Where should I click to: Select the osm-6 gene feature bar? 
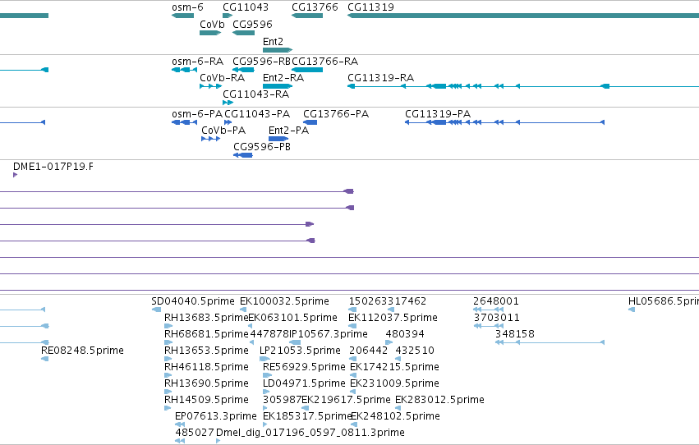[x=183, y=16]
